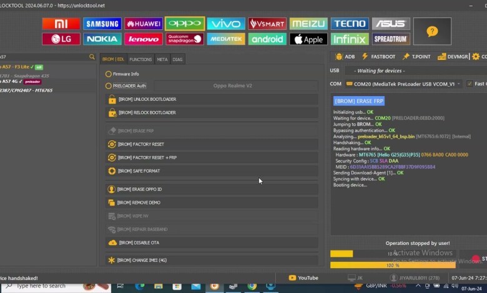Image resolution: width=487 pixels, height=293 pixels.
Task: Choose the MediaTek chipset logo
Action: pos(225,39)
